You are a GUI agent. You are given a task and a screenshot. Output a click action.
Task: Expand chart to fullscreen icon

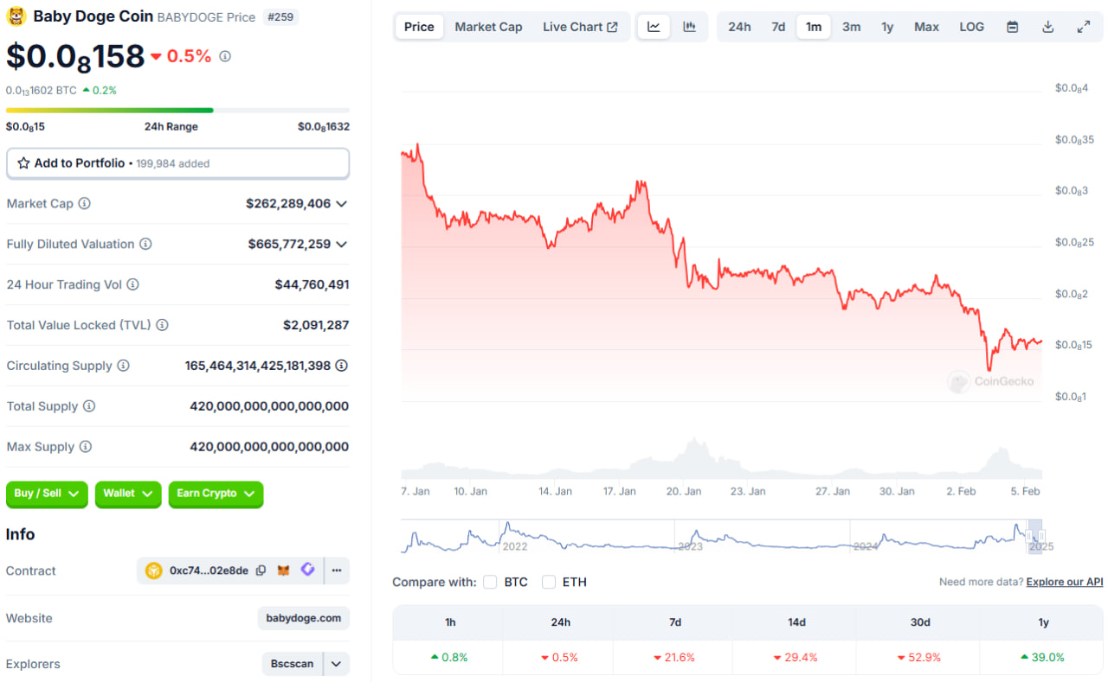tap(1083, 27)
